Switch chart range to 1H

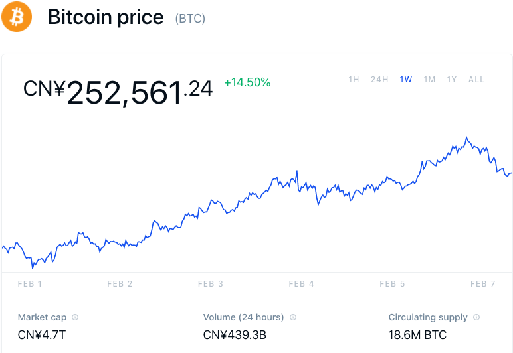pos(354,80)
